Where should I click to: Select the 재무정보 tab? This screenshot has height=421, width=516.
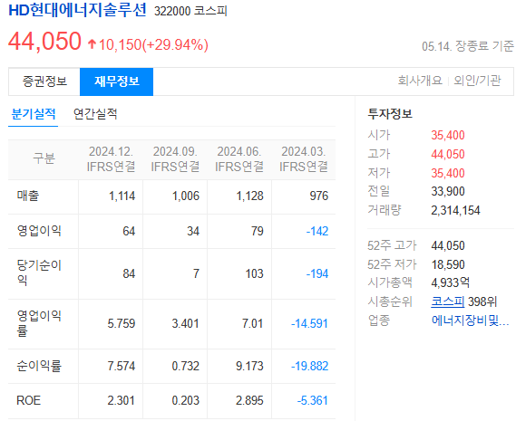116,81
